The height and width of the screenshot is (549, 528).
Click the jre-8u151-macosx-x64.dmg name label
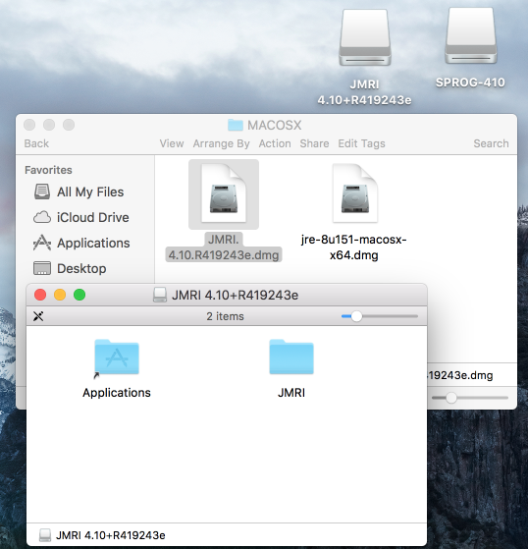(x=353, y=247)
